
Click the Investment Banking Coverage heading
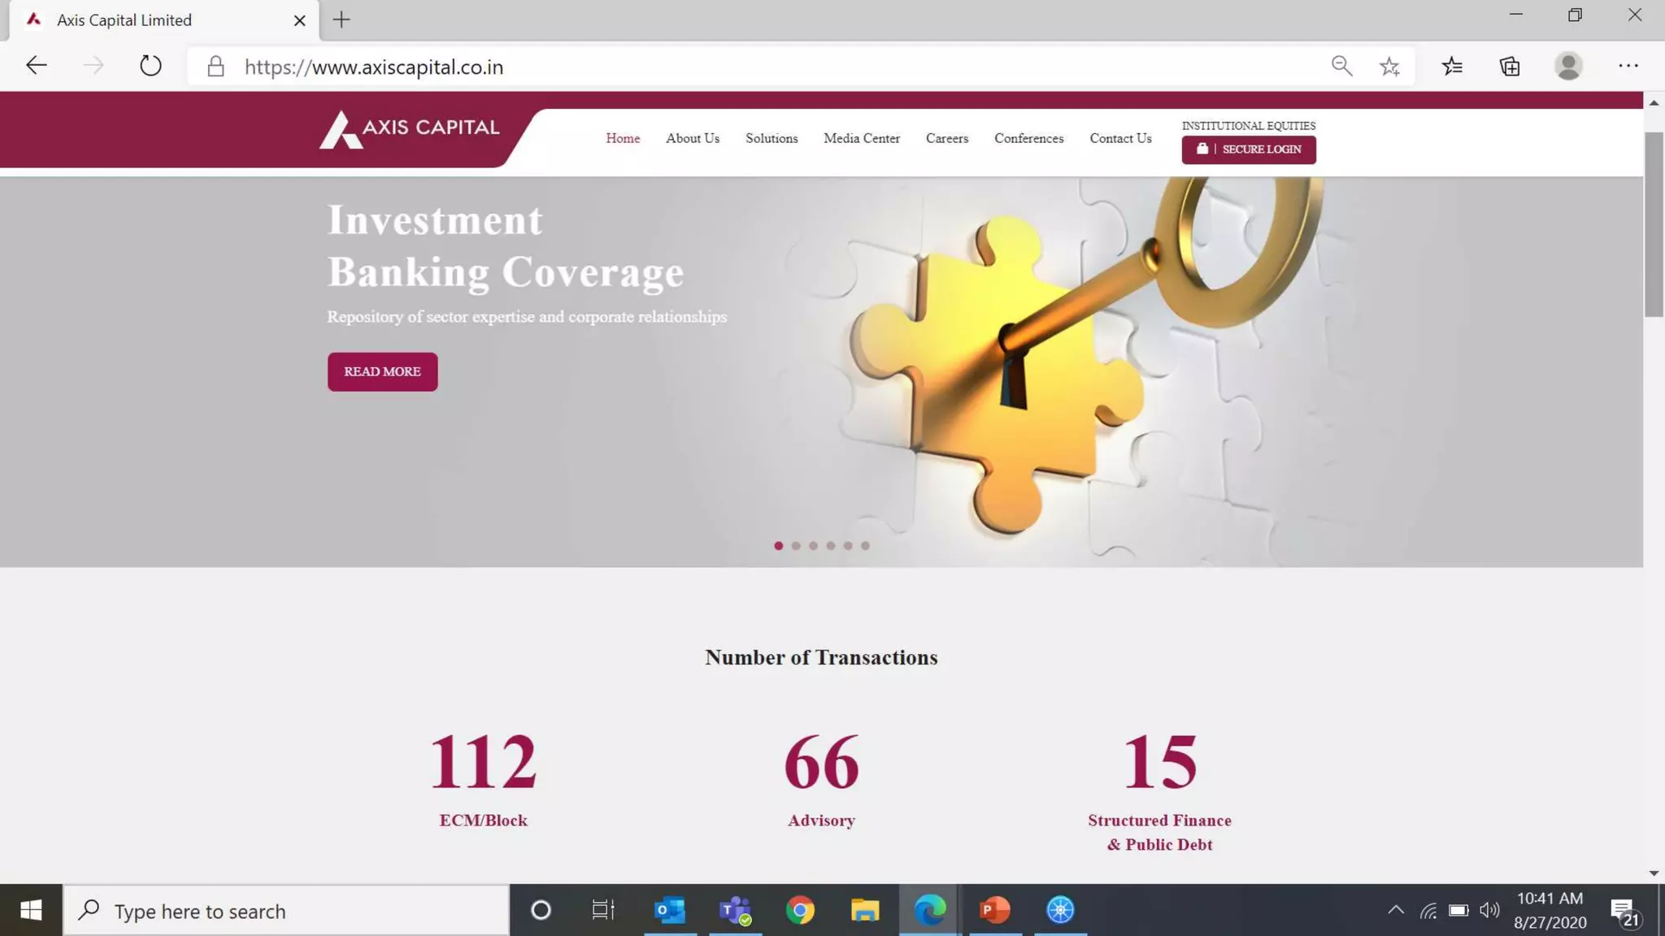pyautogui.click(x=505, y=245)
